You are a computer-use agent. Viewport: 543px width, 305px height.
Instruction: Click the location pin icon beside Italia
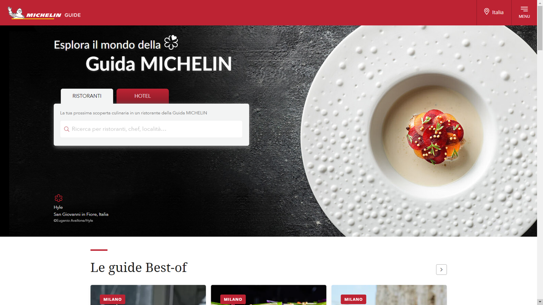pyautogui.click(x=487, y=12)
